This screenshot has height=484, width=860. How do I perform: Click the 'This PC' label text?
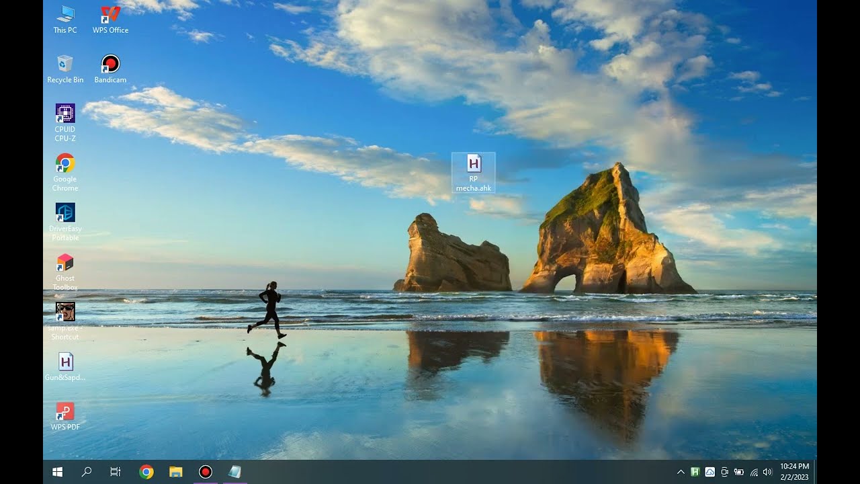(65, 30)
